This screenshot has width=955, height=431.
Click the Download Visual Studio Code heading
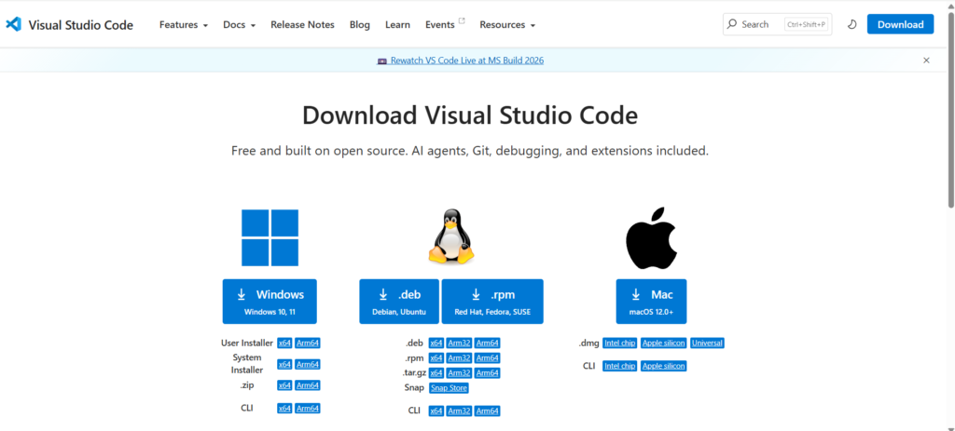pos(470,115)
